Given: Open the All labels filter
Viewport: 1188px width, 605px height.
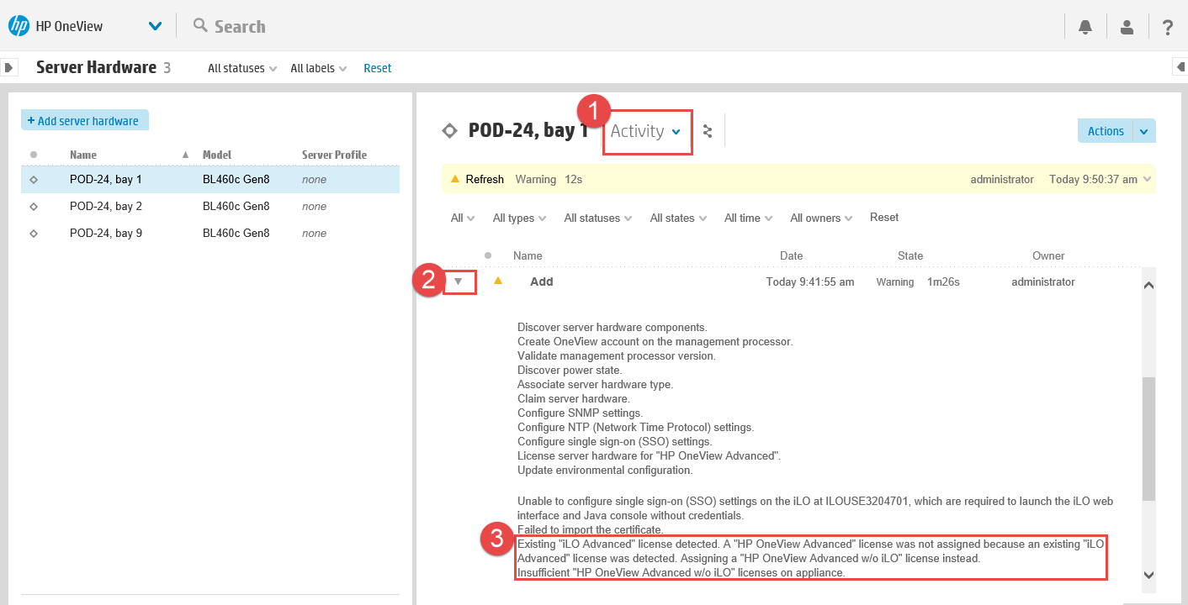Looking at the screenshot, I should (x=318, y=68).
